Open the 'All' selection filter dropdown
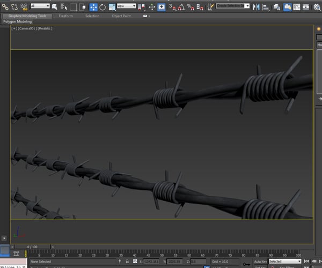The height and width of the screenshot is (268, 322). pos(40,6)
